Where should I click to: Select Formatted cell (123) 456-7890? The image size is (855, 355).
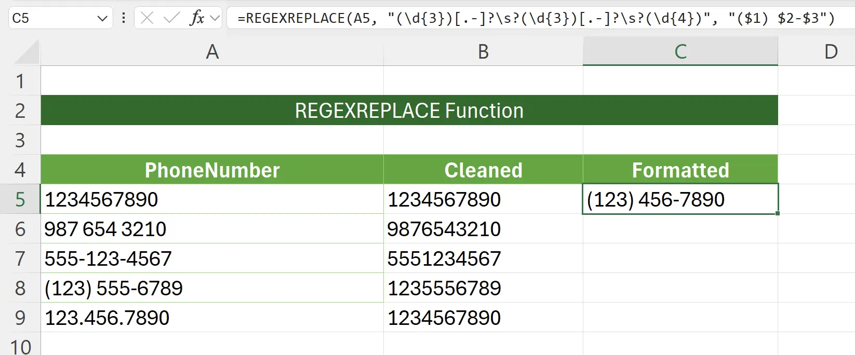tap(680, 199)
